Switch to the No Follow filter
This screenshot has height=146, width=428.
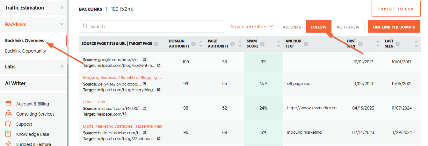point(348,27)
